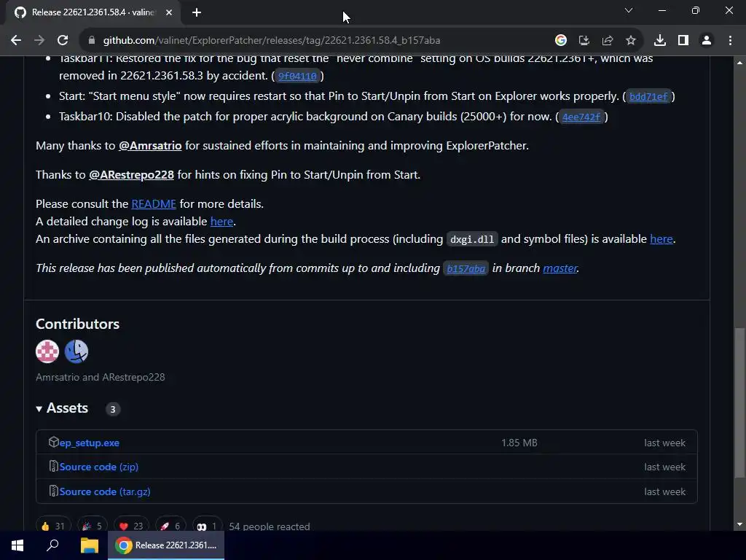Share this page icon
The height and width of the screenshot is (560, 746).
pos(607,41)
